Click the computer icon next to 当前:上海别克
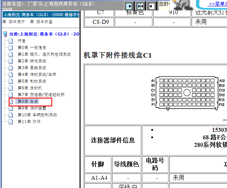This screenshot has width=227, height=188. (x=5, y=34)
